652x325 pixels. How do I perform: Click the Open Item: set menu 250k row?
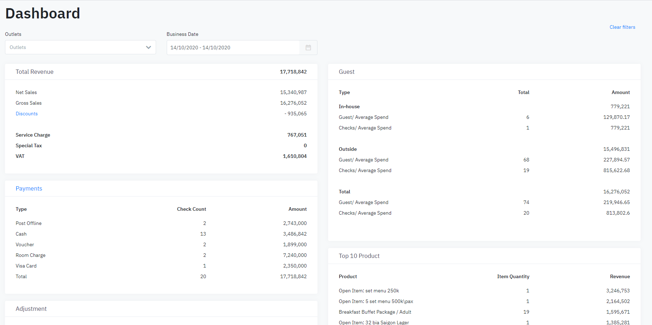coord(369,291)
